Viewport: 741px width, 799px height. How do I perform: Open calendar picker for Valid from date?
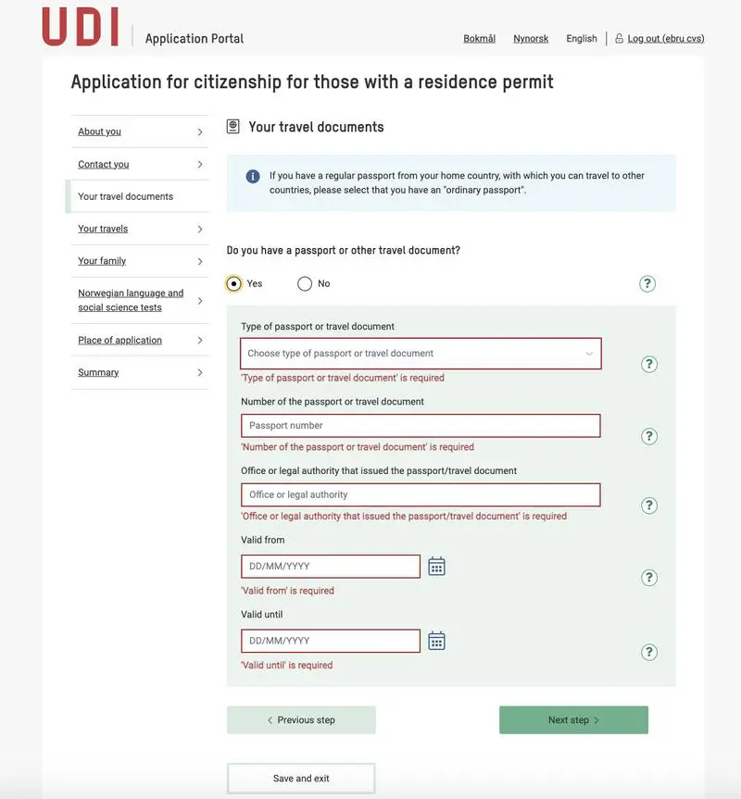click(x=436, y=566)
